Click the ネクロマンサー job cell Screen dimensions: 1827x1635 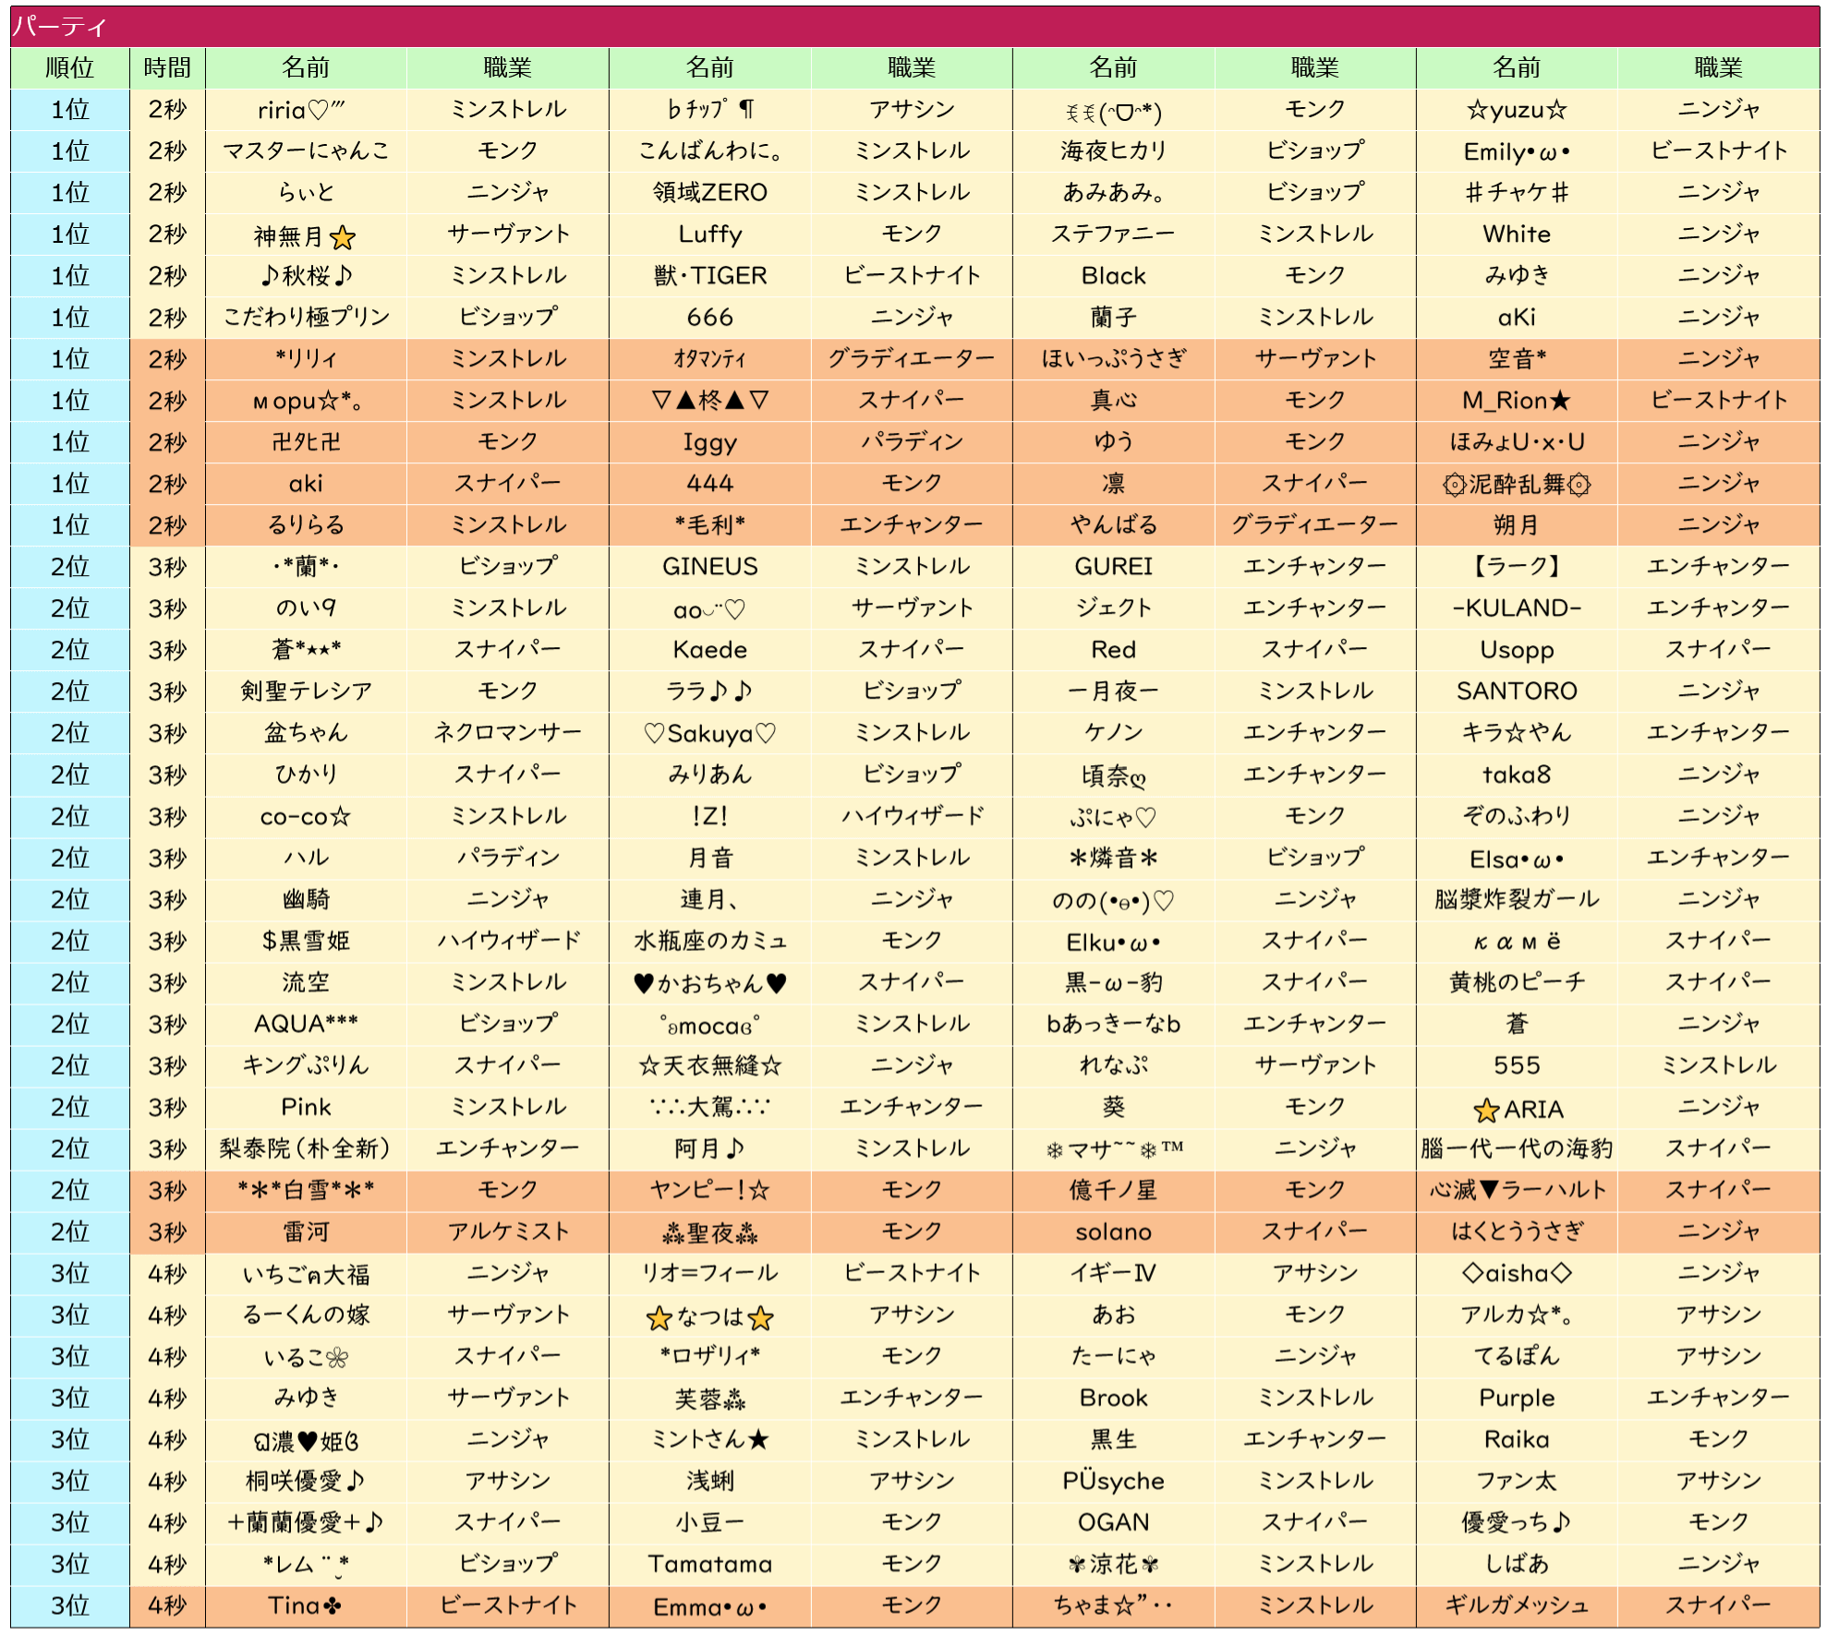pos(507,733)
